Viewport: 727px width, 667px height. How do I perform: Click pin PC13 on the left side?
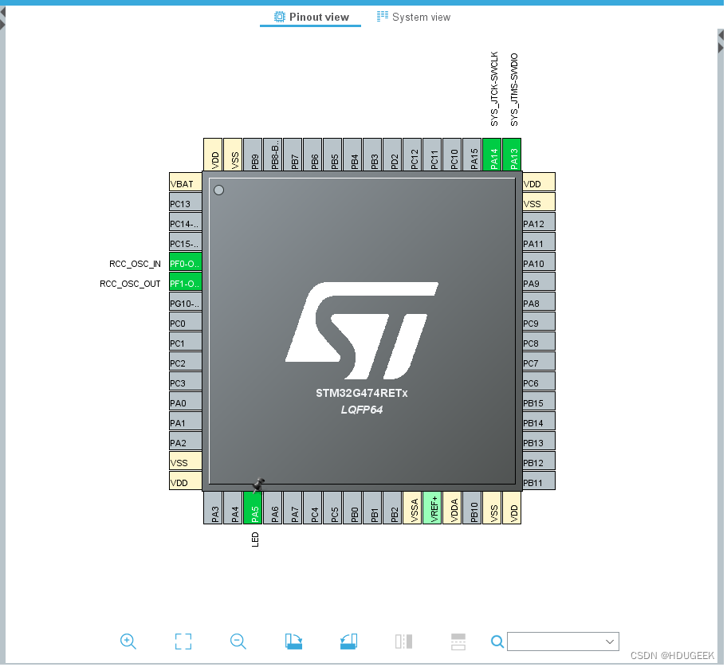(186, 203)
